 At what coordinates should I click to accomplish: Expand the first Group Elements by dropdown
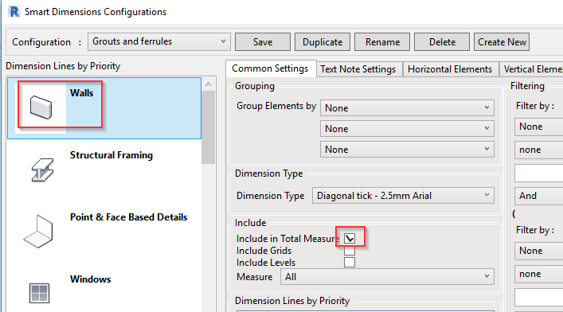tap(407, 107)
